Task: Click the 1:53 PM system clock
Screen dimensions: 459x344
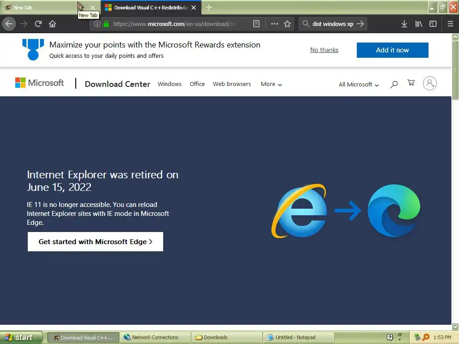Action: (x=442, y=337)
